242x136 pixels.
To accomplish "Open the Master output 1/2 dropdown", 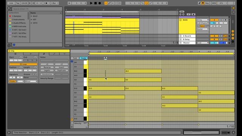I will 203,43.
